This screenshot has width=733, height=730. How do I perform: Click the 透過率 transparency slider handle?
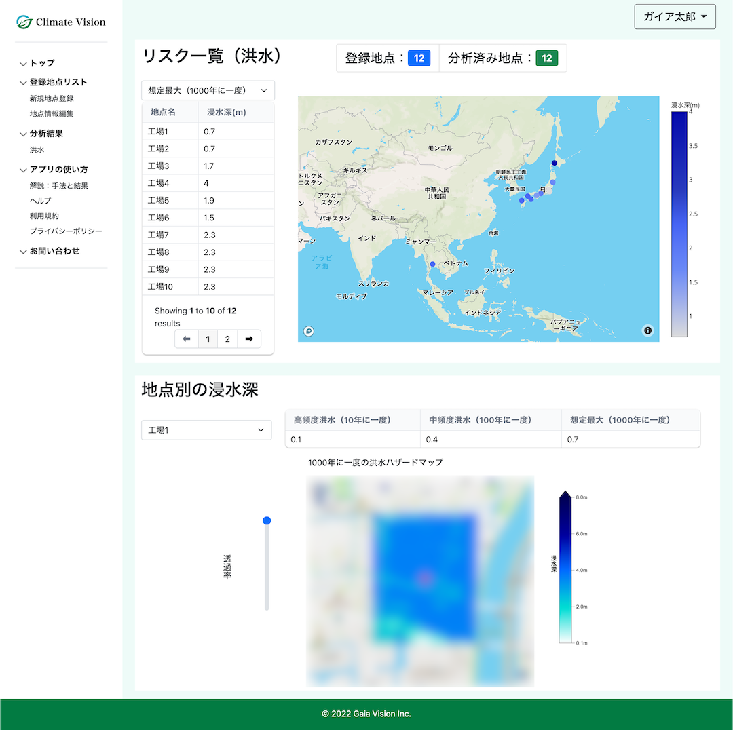[267, 520]
